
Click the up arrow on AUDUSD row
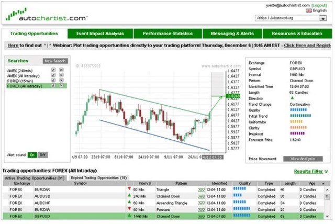tap(129, 195)
